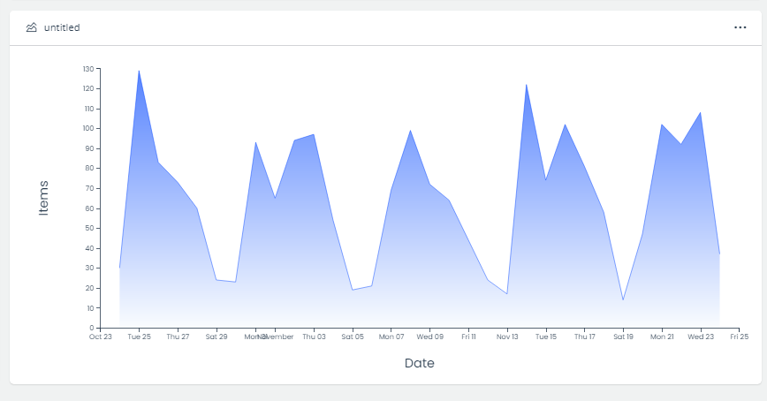The image size is (767, 401).
Task: Click the 'Fri 11' axis tick label
Action: point(468,337)
